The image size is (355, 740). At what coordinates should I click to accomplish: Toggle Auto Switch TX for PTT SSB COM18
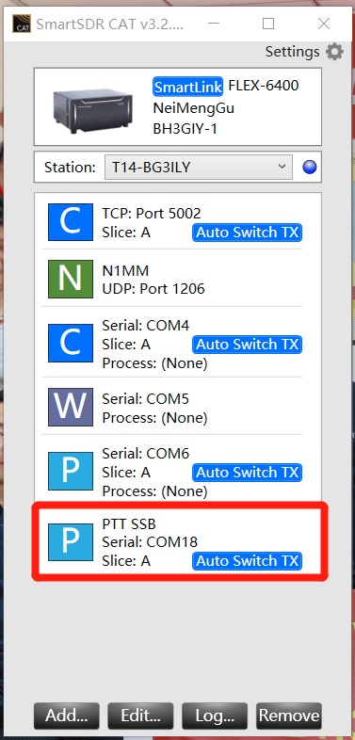click(247, 561)
